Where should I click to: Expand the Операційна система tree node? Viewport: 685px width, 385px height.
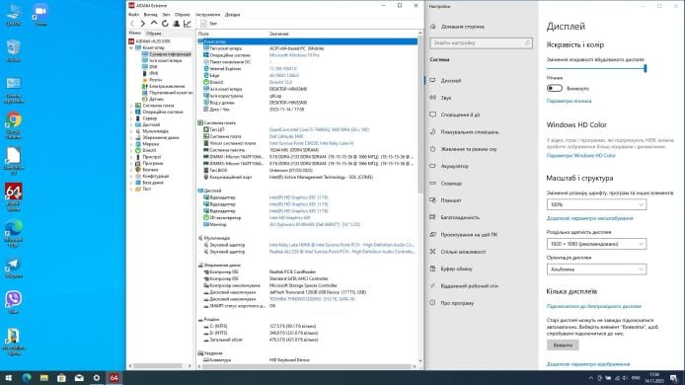tap(131, 112)
